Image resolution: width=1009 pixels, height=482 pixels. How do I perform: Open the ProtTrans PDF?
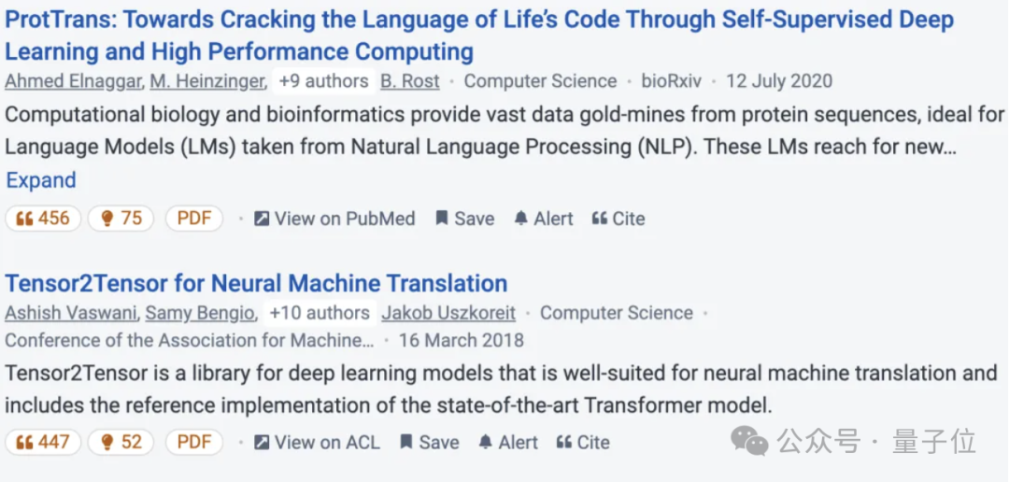point(194,219)
